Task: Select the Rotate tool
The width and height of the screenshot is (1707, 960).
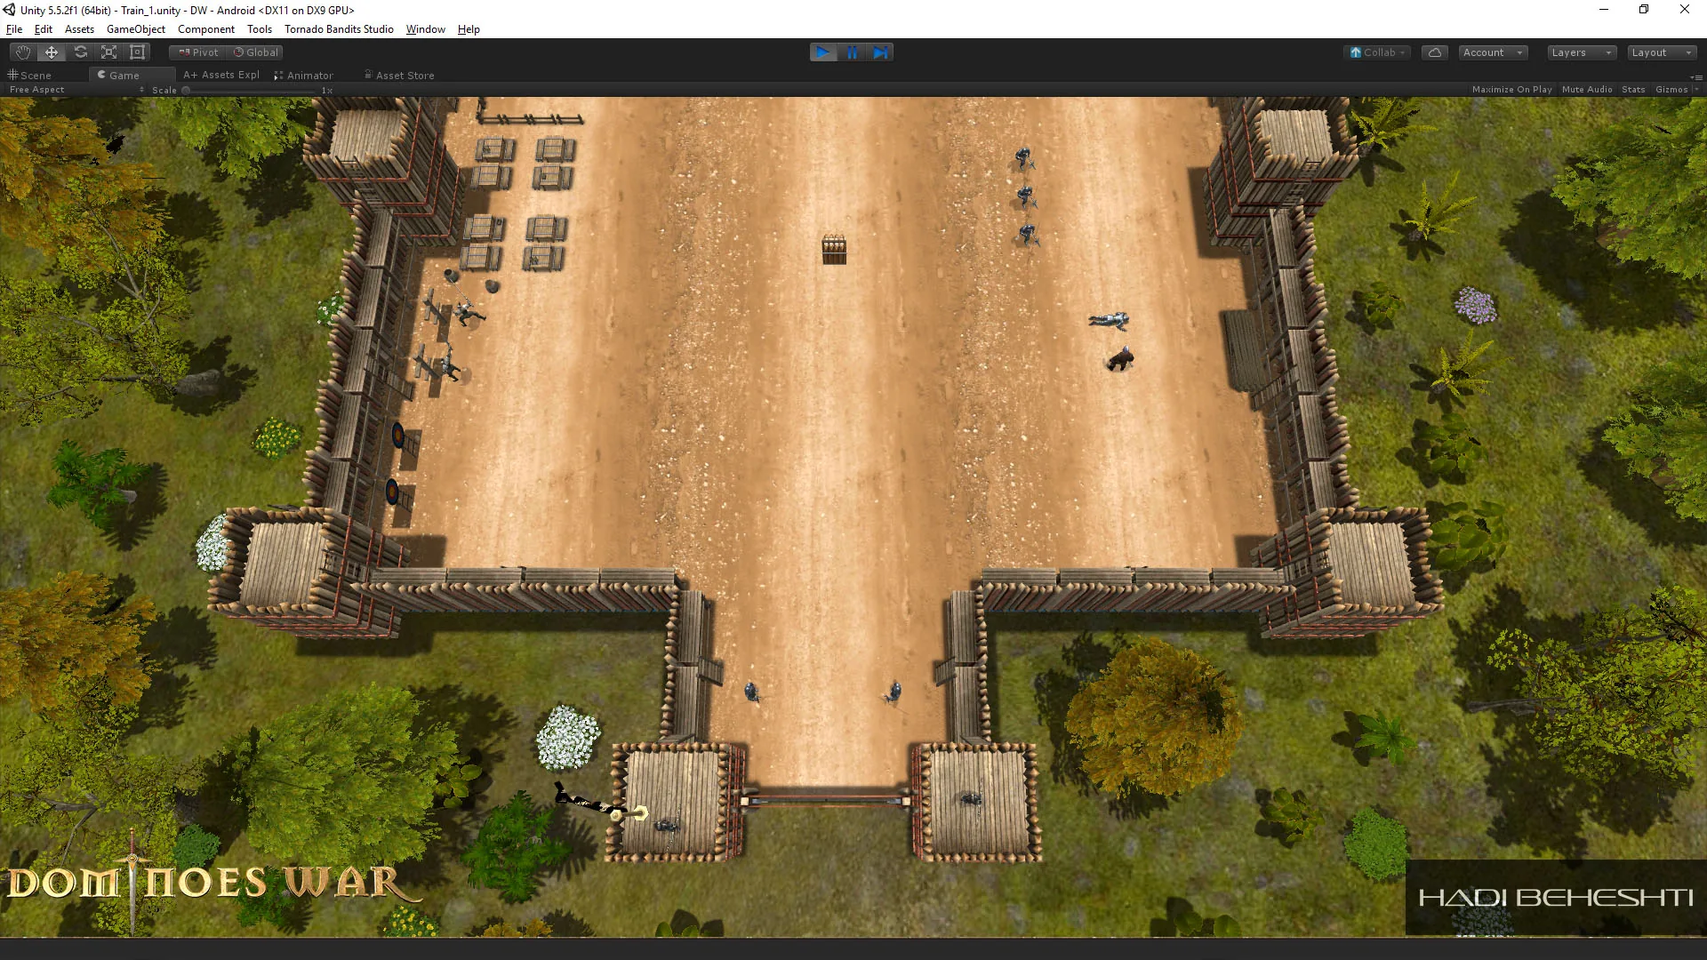Action: point(80,52)
